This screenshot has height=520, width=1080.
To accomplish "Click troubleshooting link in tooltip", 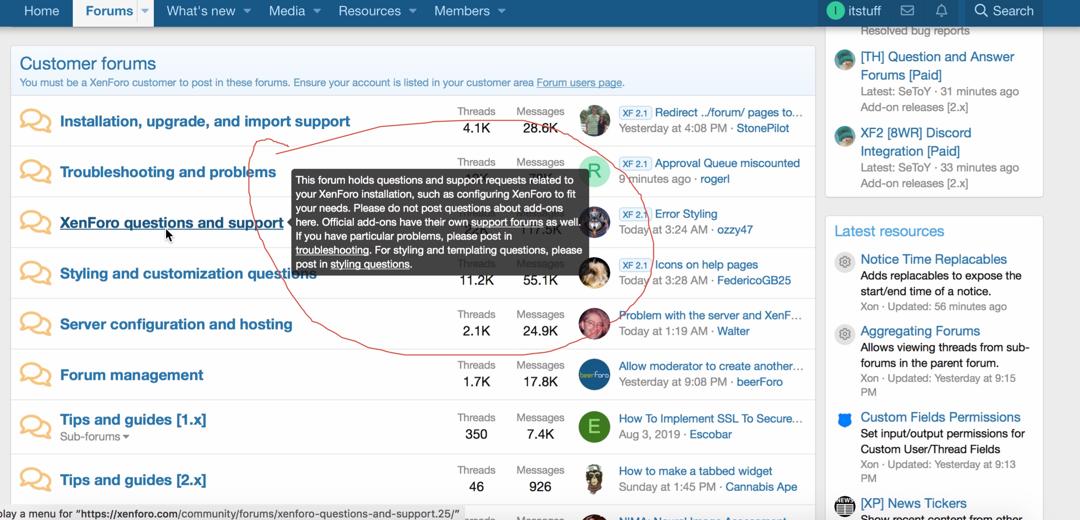I will pyautogui.click(x=332, y=250).
